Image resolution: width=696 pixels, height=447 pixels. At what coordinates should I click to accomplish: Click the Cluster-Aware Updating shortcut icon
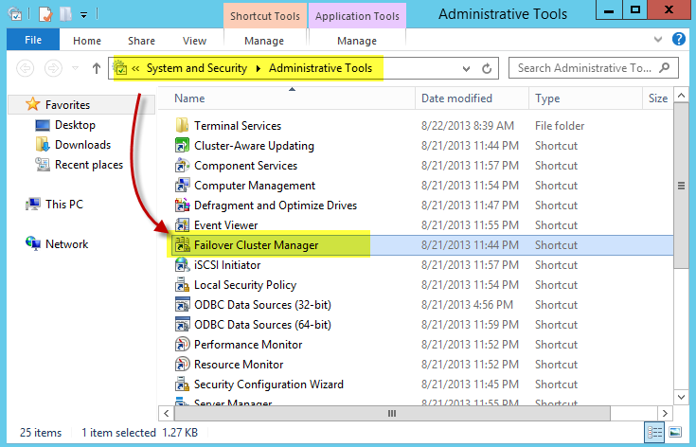(x=182, y=146)
